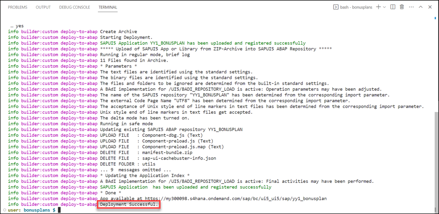Viewport: 439px width, 214px height.
Task: Open the DEBUG CONSOLE tab
Action: [x=75, y=7]
